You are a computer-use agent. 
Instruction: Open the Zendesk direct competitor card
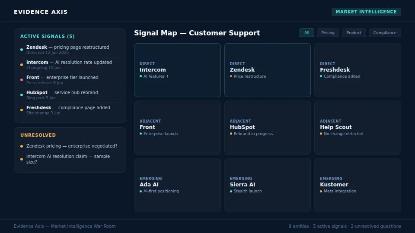coord(267,70)
